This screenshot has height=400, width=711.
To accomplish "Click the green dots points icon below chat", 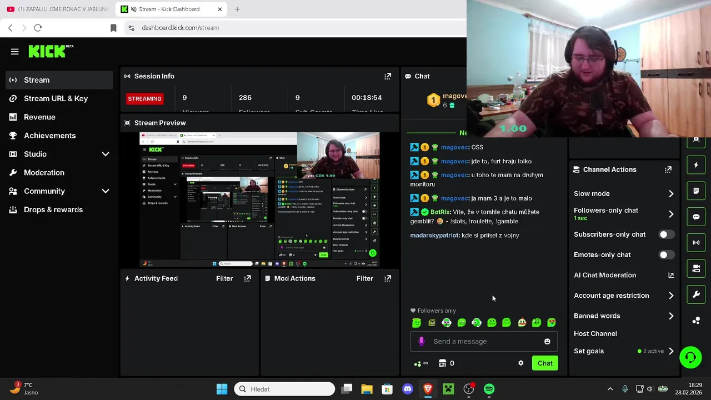I will 418,364.
